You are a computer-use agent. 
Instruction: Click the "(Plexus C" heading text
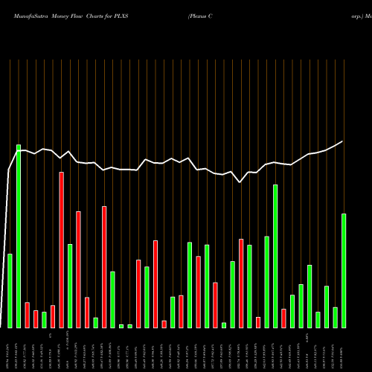pyautogui.click(x=200, y=16)
